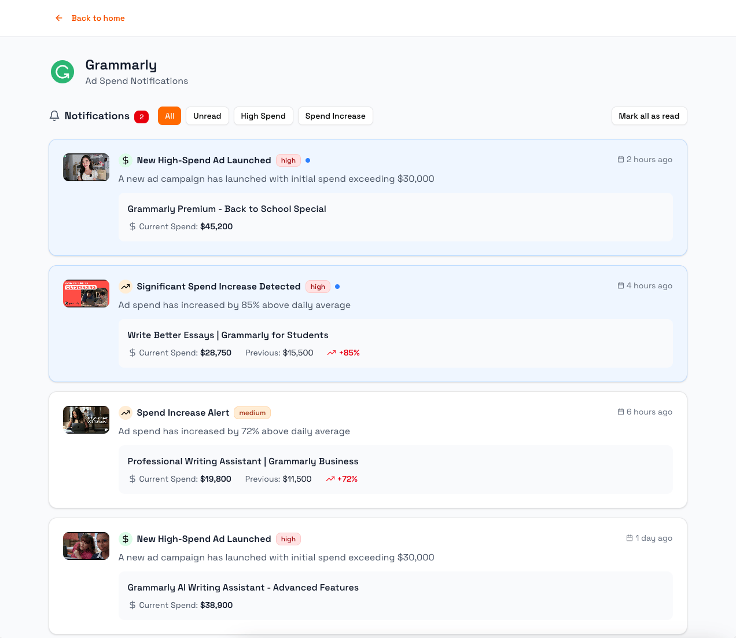Click the dollar sign next to $19,800 spend

tap(133, 479)
